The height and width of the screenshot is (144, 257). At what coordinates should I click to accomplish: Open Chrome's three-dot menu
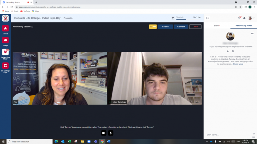[x=254, y=7]
